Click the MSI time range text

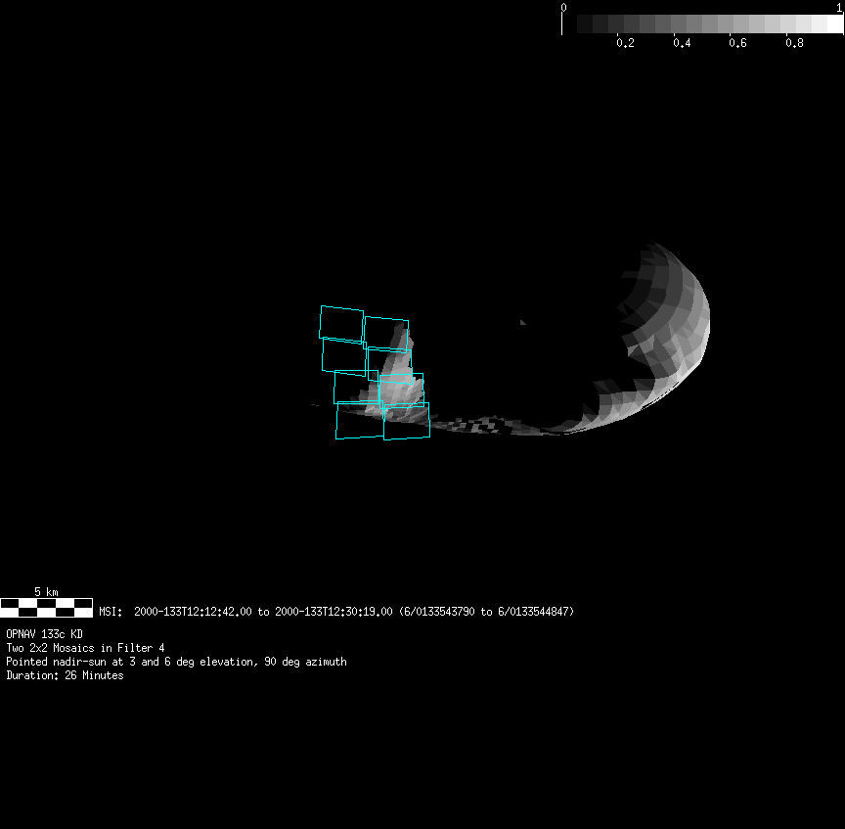(x=336, y=612)
